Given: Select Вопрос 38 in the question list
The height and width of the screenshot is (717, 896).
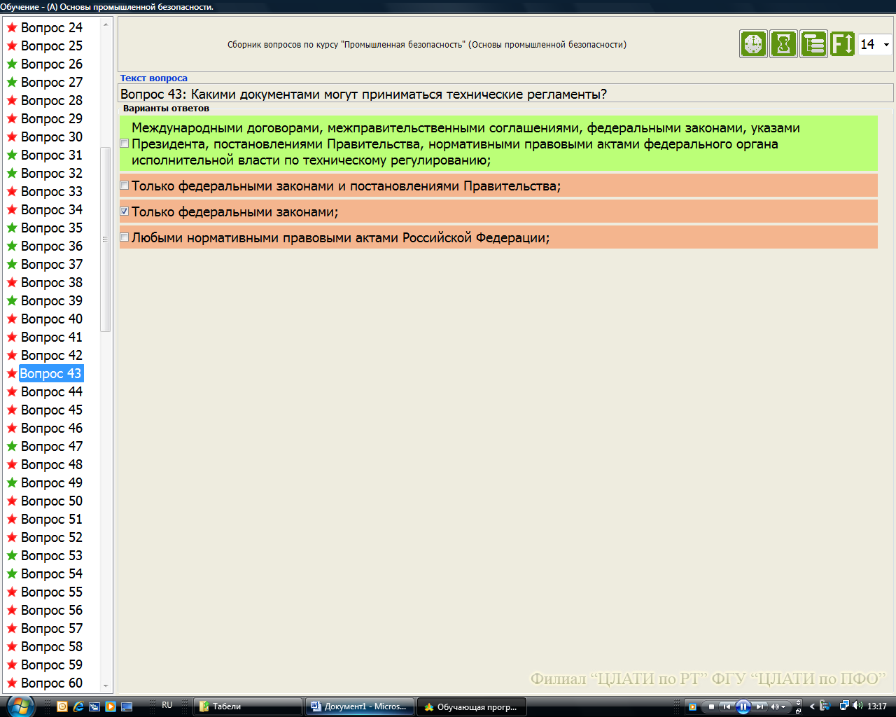Looking at the screenshot, I should point(51,282).
